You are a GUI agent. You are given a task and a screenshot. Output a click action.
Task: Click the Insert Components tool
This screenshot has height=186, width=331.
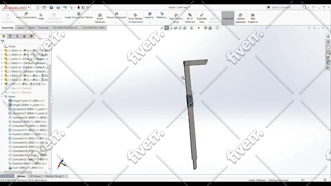click(x=26, y=16)
